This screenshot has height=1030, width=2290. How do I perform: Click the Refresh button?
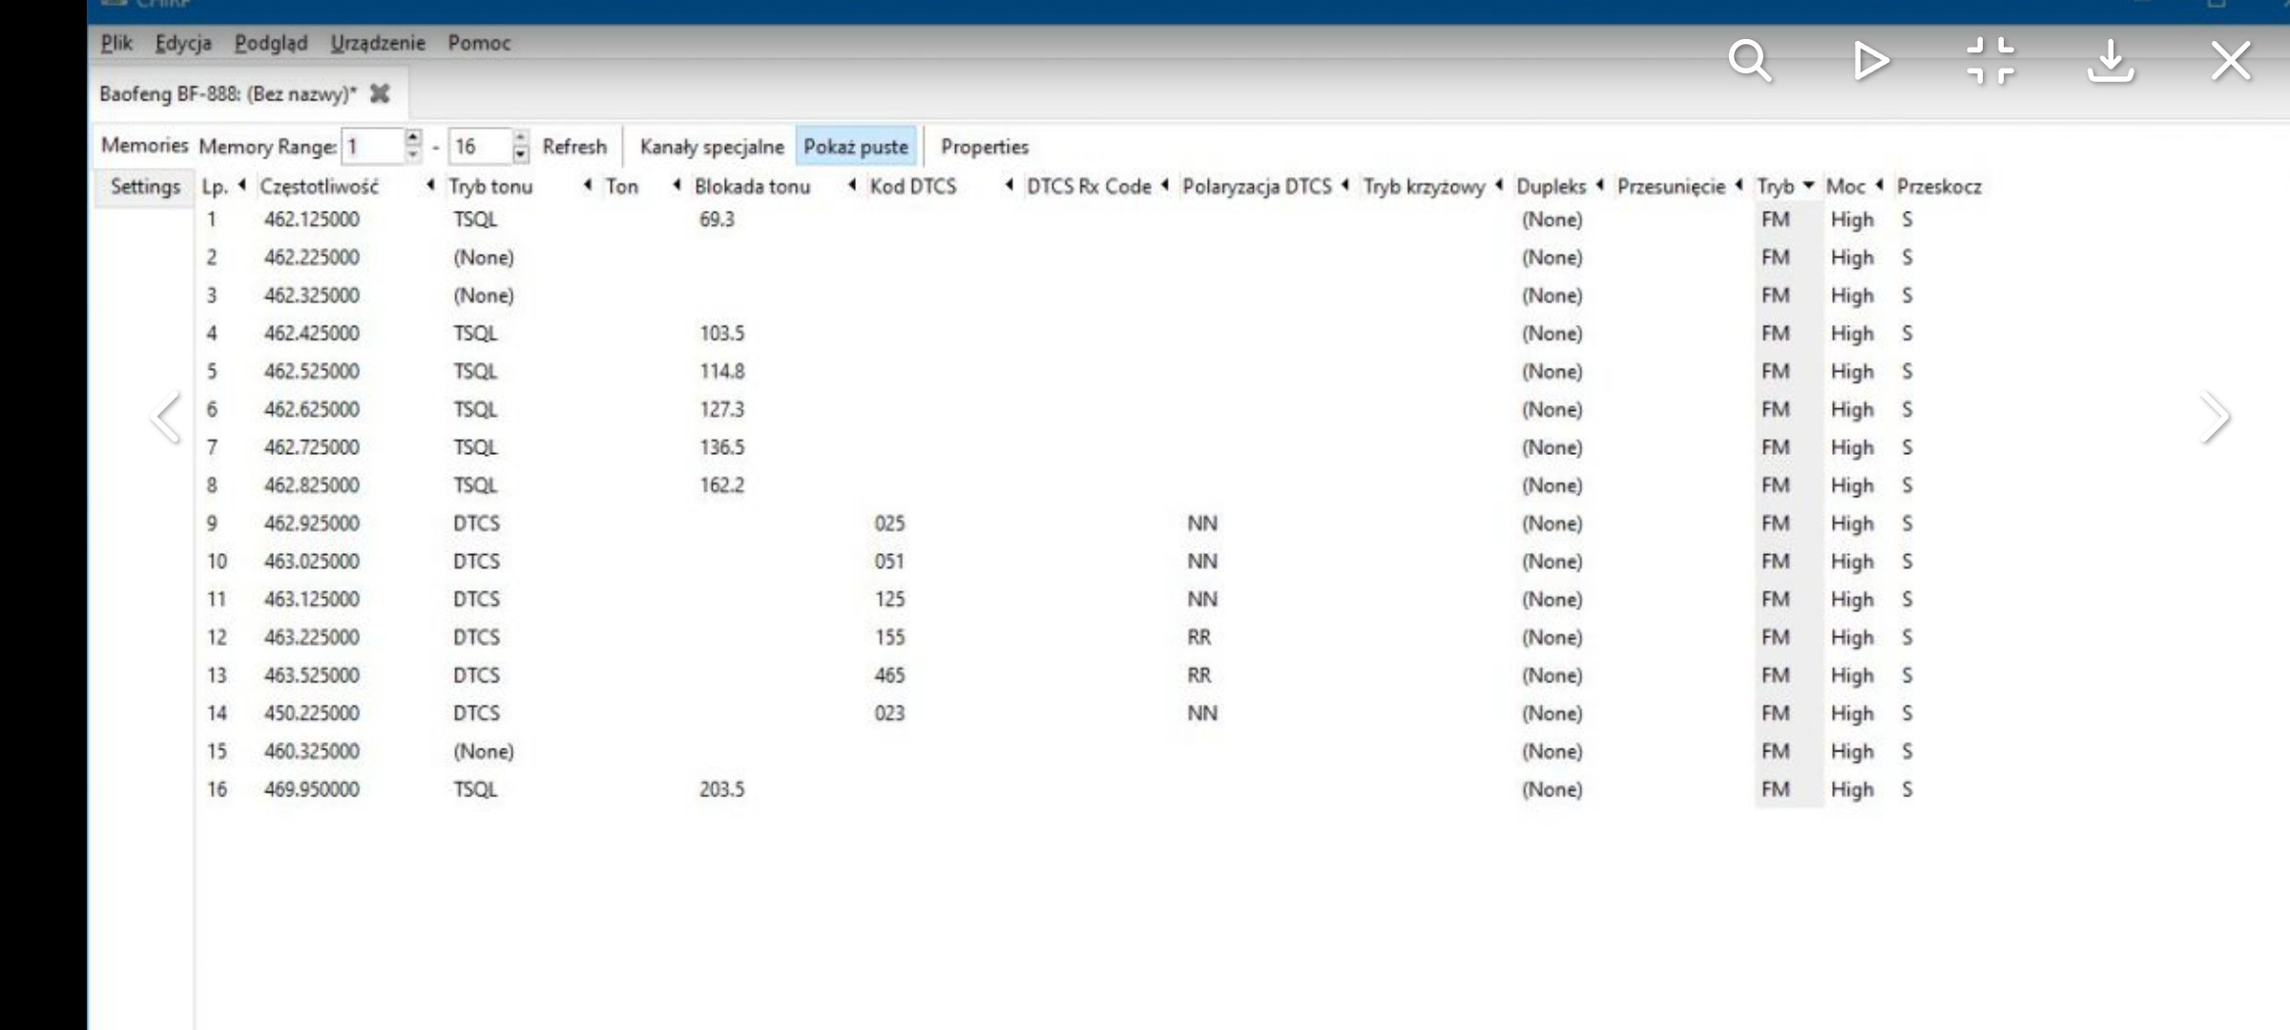click(x=574, y=147)
